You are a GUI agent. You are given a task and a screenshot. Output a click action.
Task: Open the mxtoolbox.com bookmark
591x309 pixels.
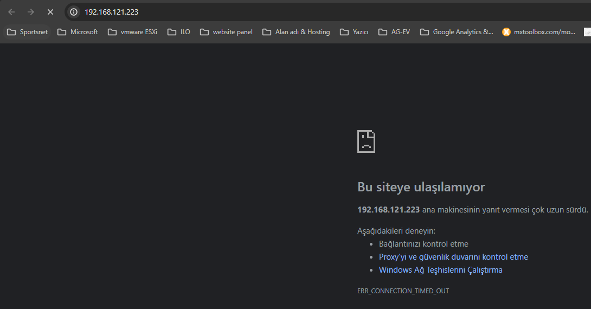538,32
